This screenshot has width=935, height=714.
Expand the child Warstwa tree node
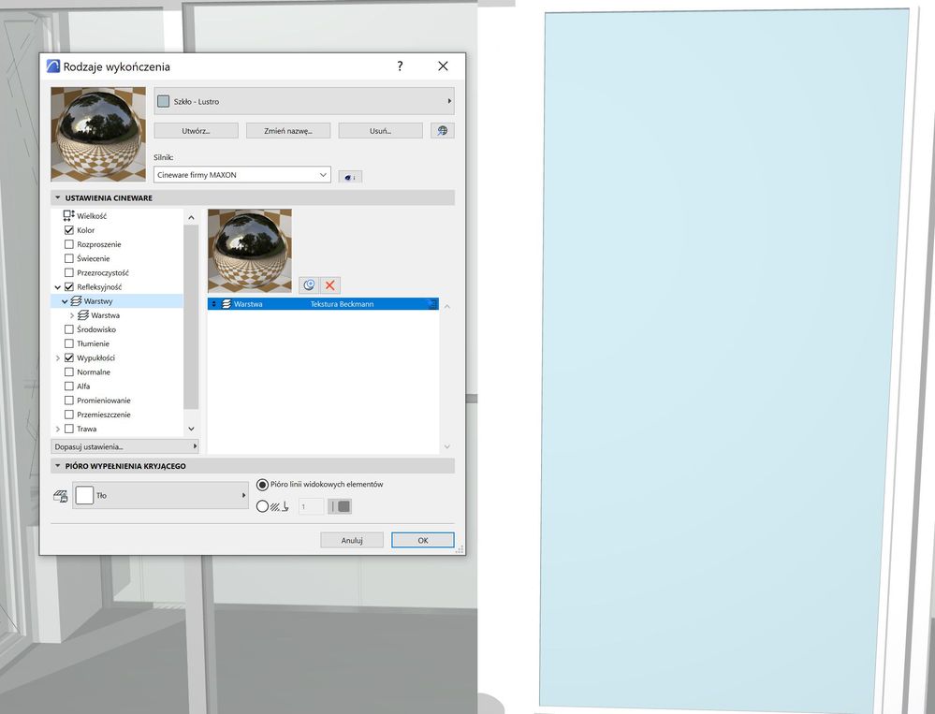pos(72,316)
